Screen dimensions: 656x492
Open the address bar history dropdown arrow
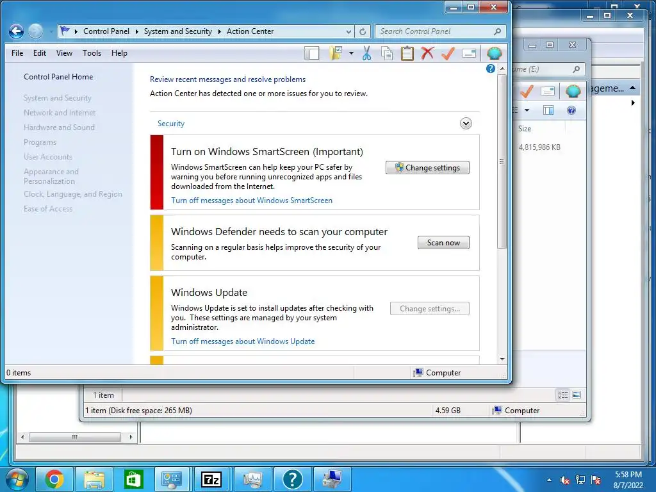click(x=348, y=31)
